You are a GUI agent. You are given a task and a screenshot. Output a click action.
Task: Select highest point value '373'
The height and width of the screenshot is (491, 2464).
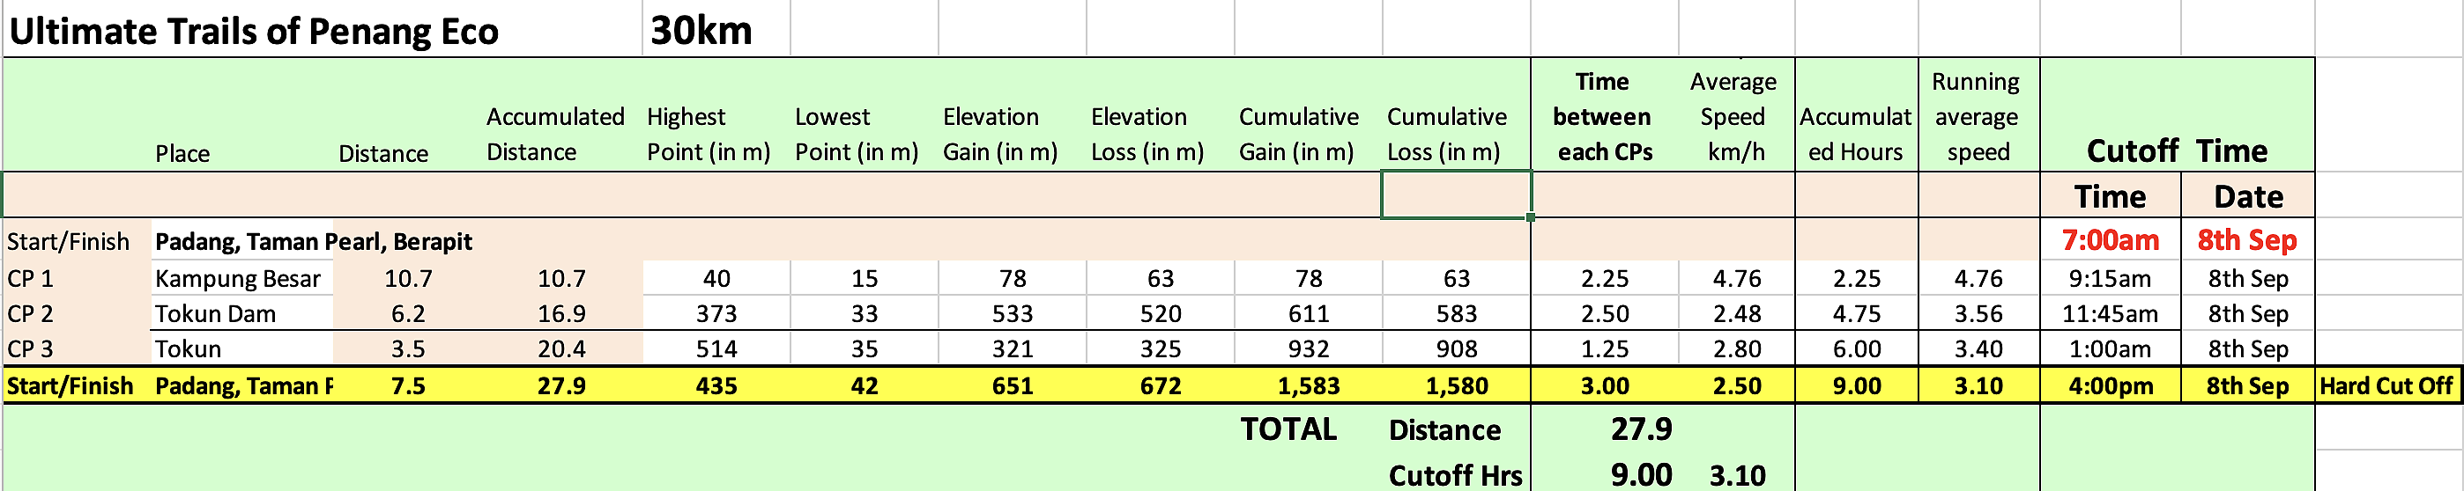716,314
